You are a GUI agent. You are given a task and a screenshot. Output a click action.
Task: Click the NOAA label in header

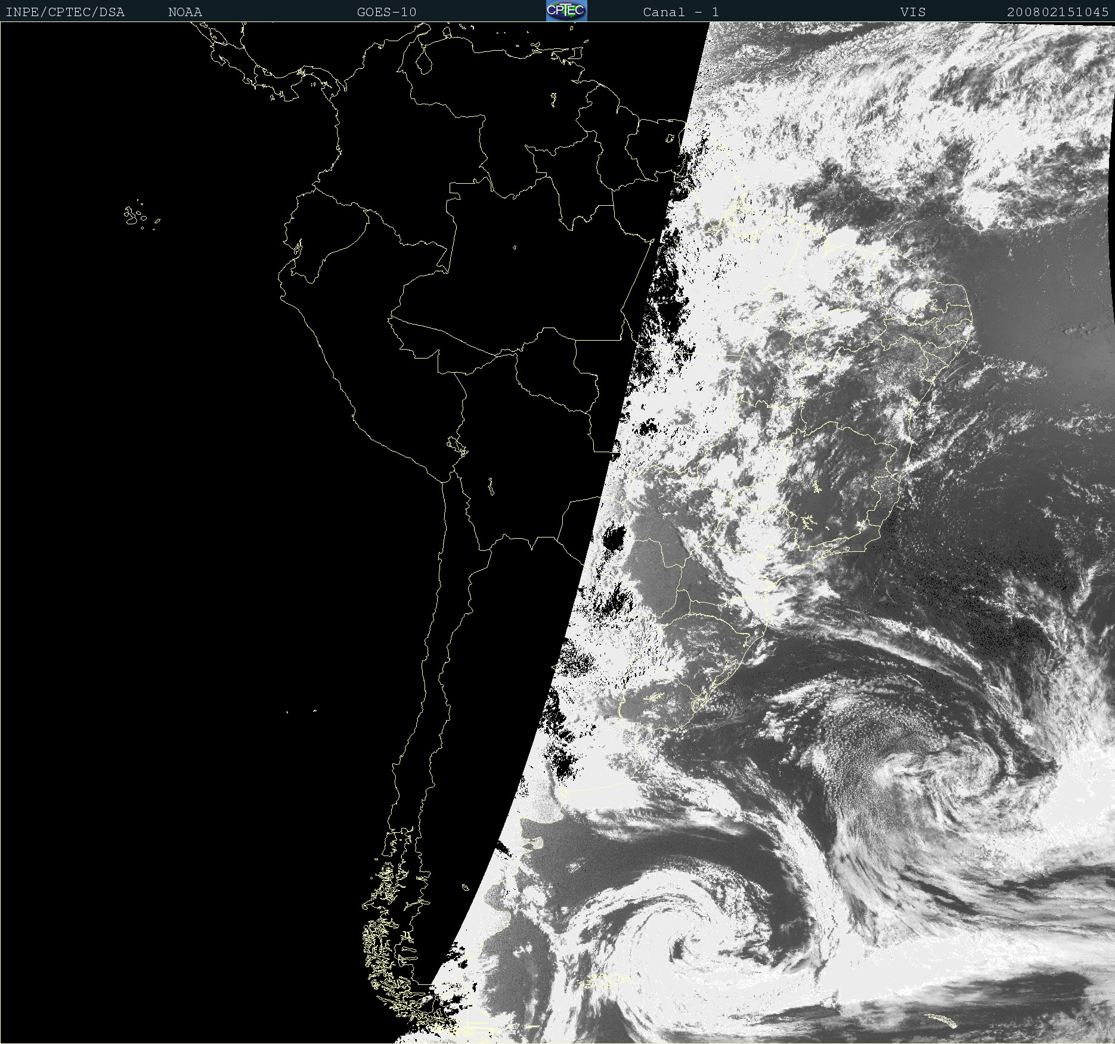point(185,12)
